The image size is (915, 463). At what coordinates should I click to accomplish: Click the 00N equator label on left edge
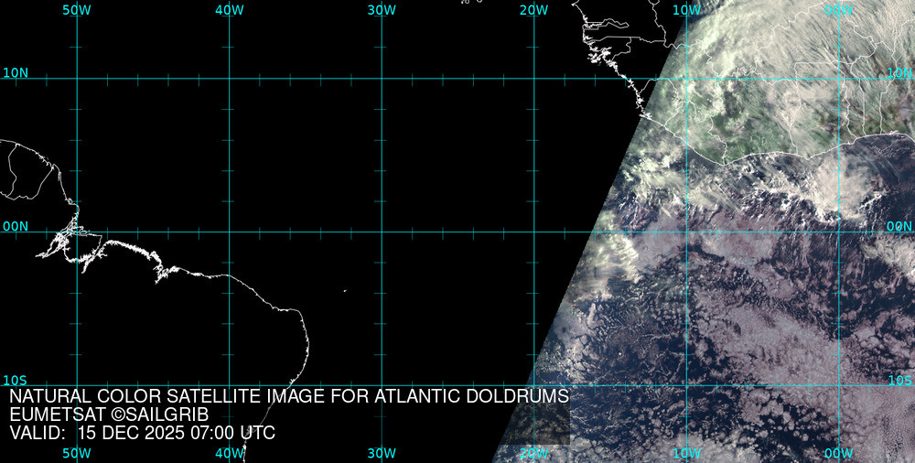click(x=16, y=226)
